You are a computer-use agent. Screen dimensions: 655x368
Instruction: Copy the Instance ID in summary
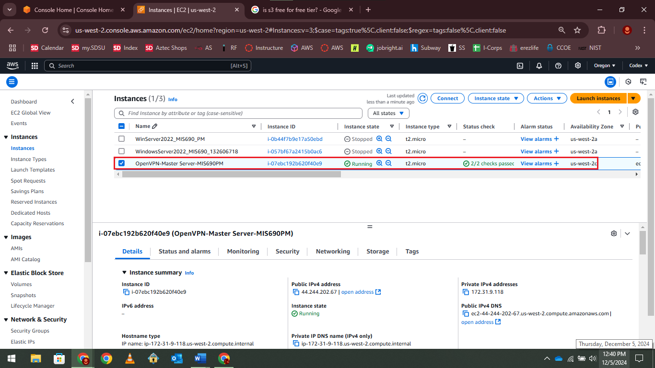click(x=127, y=292)
